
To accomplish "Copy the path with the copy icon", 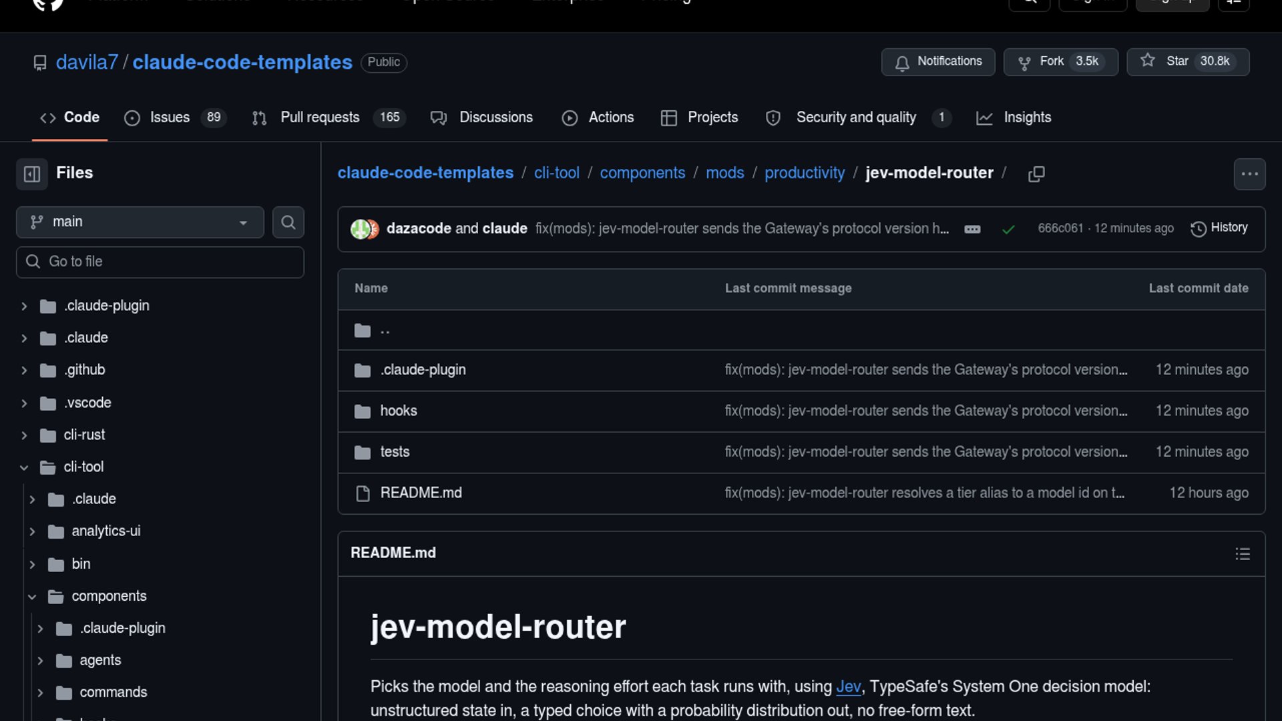I will [1036, 174].
